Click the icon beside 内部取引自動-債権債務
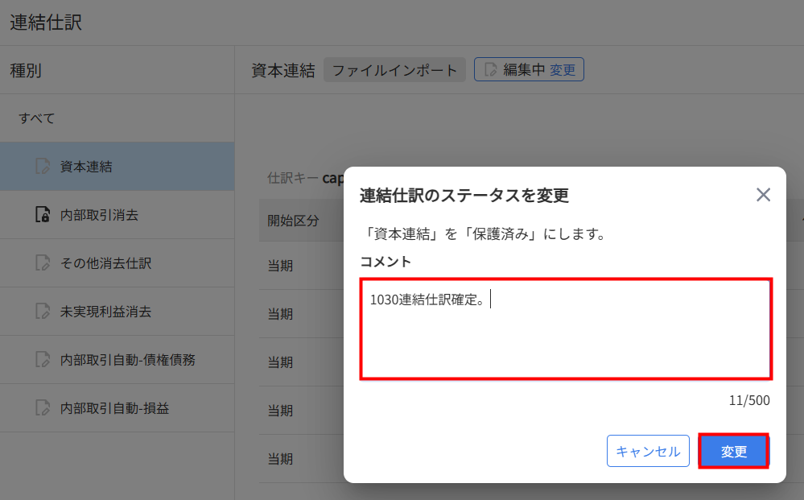Screen dimensions: 804x500 [x=43, y=360]
